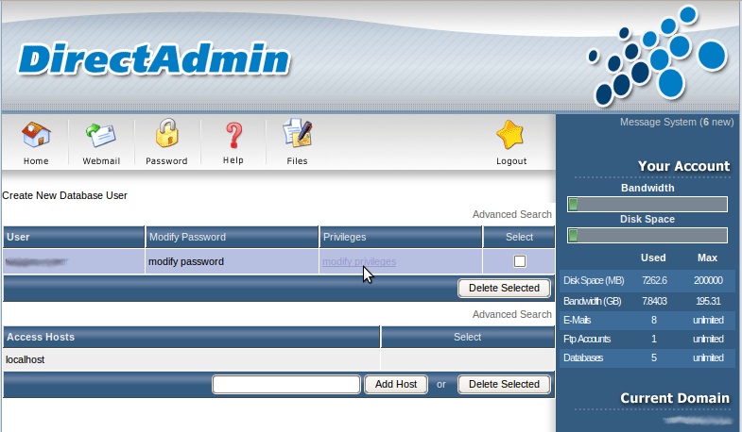Viewport: 742px width, 432px height.
Task: Open the Create New Database User link
Action: tap(65, 195)
